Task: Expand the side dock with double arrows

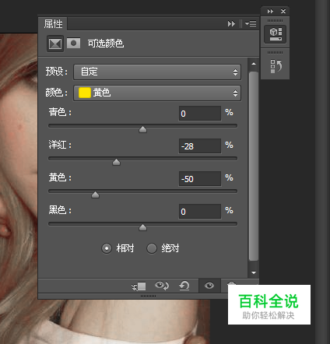Action: click(x=270, y=12)
